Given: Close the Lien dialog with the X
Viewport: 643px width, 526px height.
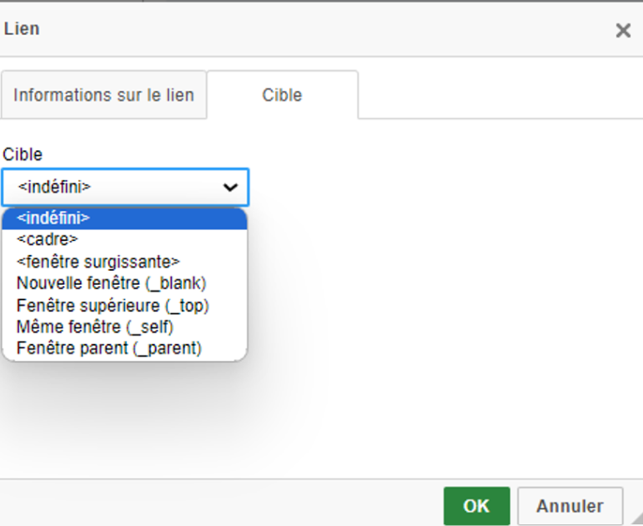Looking at the screenshot, I should [x=622, y=31].
